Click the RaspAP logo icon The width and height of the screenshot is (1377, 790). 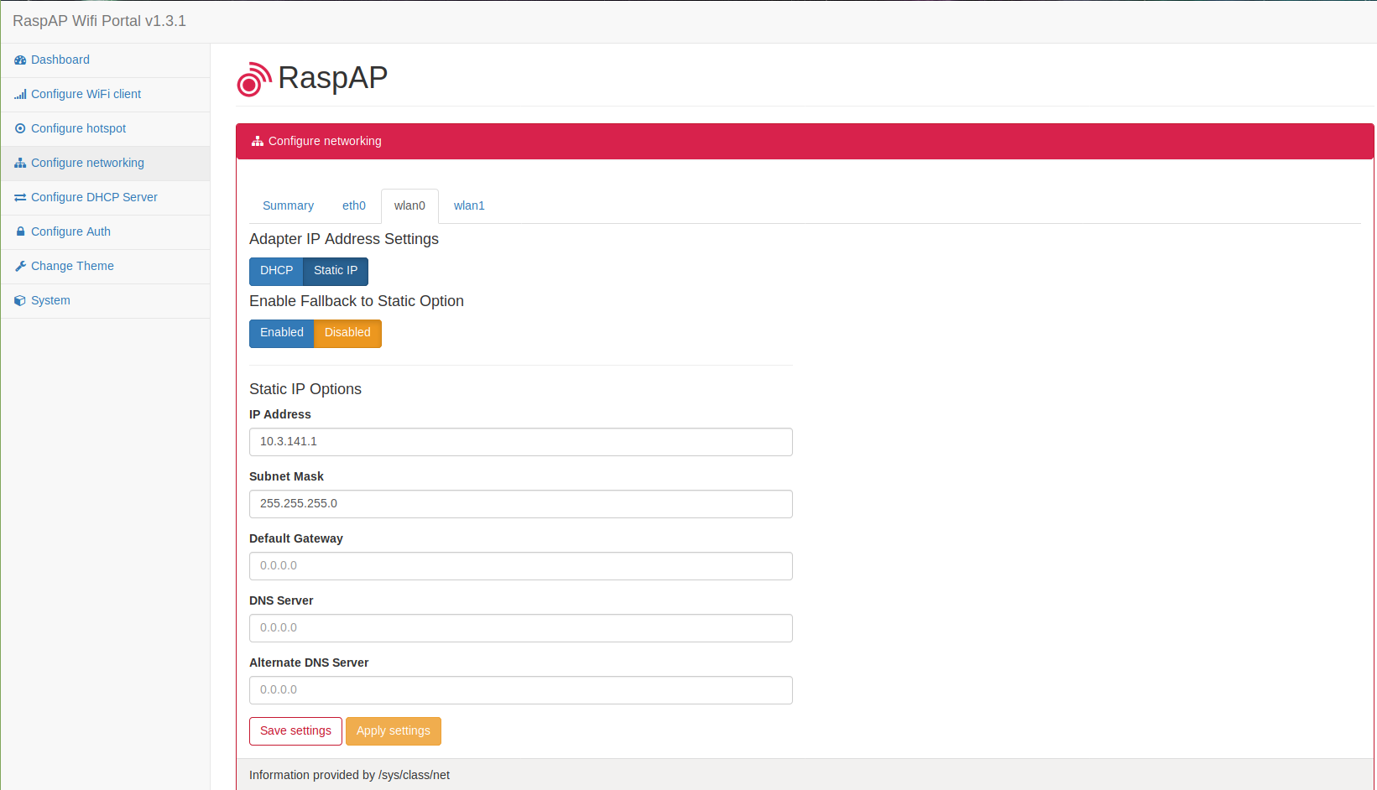coord(253,80)
